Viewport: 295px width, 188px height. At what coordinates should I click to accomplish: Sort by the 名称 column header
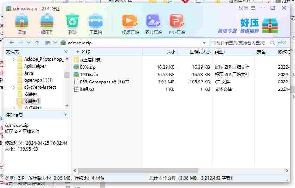(x=107, y=52)
